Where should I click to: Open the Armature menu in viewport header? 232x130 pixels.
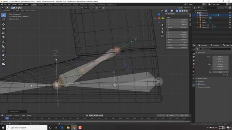[x=33, y=11]
